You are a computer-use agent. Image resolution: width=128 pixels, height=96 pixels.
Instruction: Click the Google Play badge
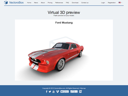point(74,92)
